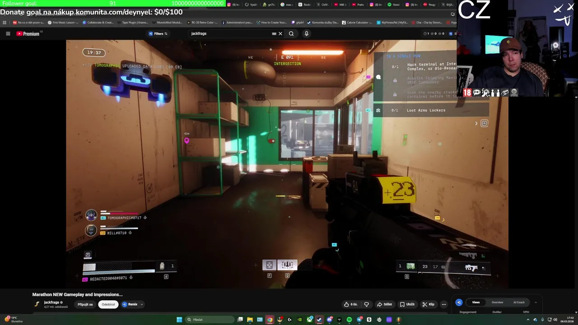This screenshot has height=325, width=578.
Task: Open the video title 'Marathon NEW Gameplay and Impressions...'
Action: click(x=77, y=294)
